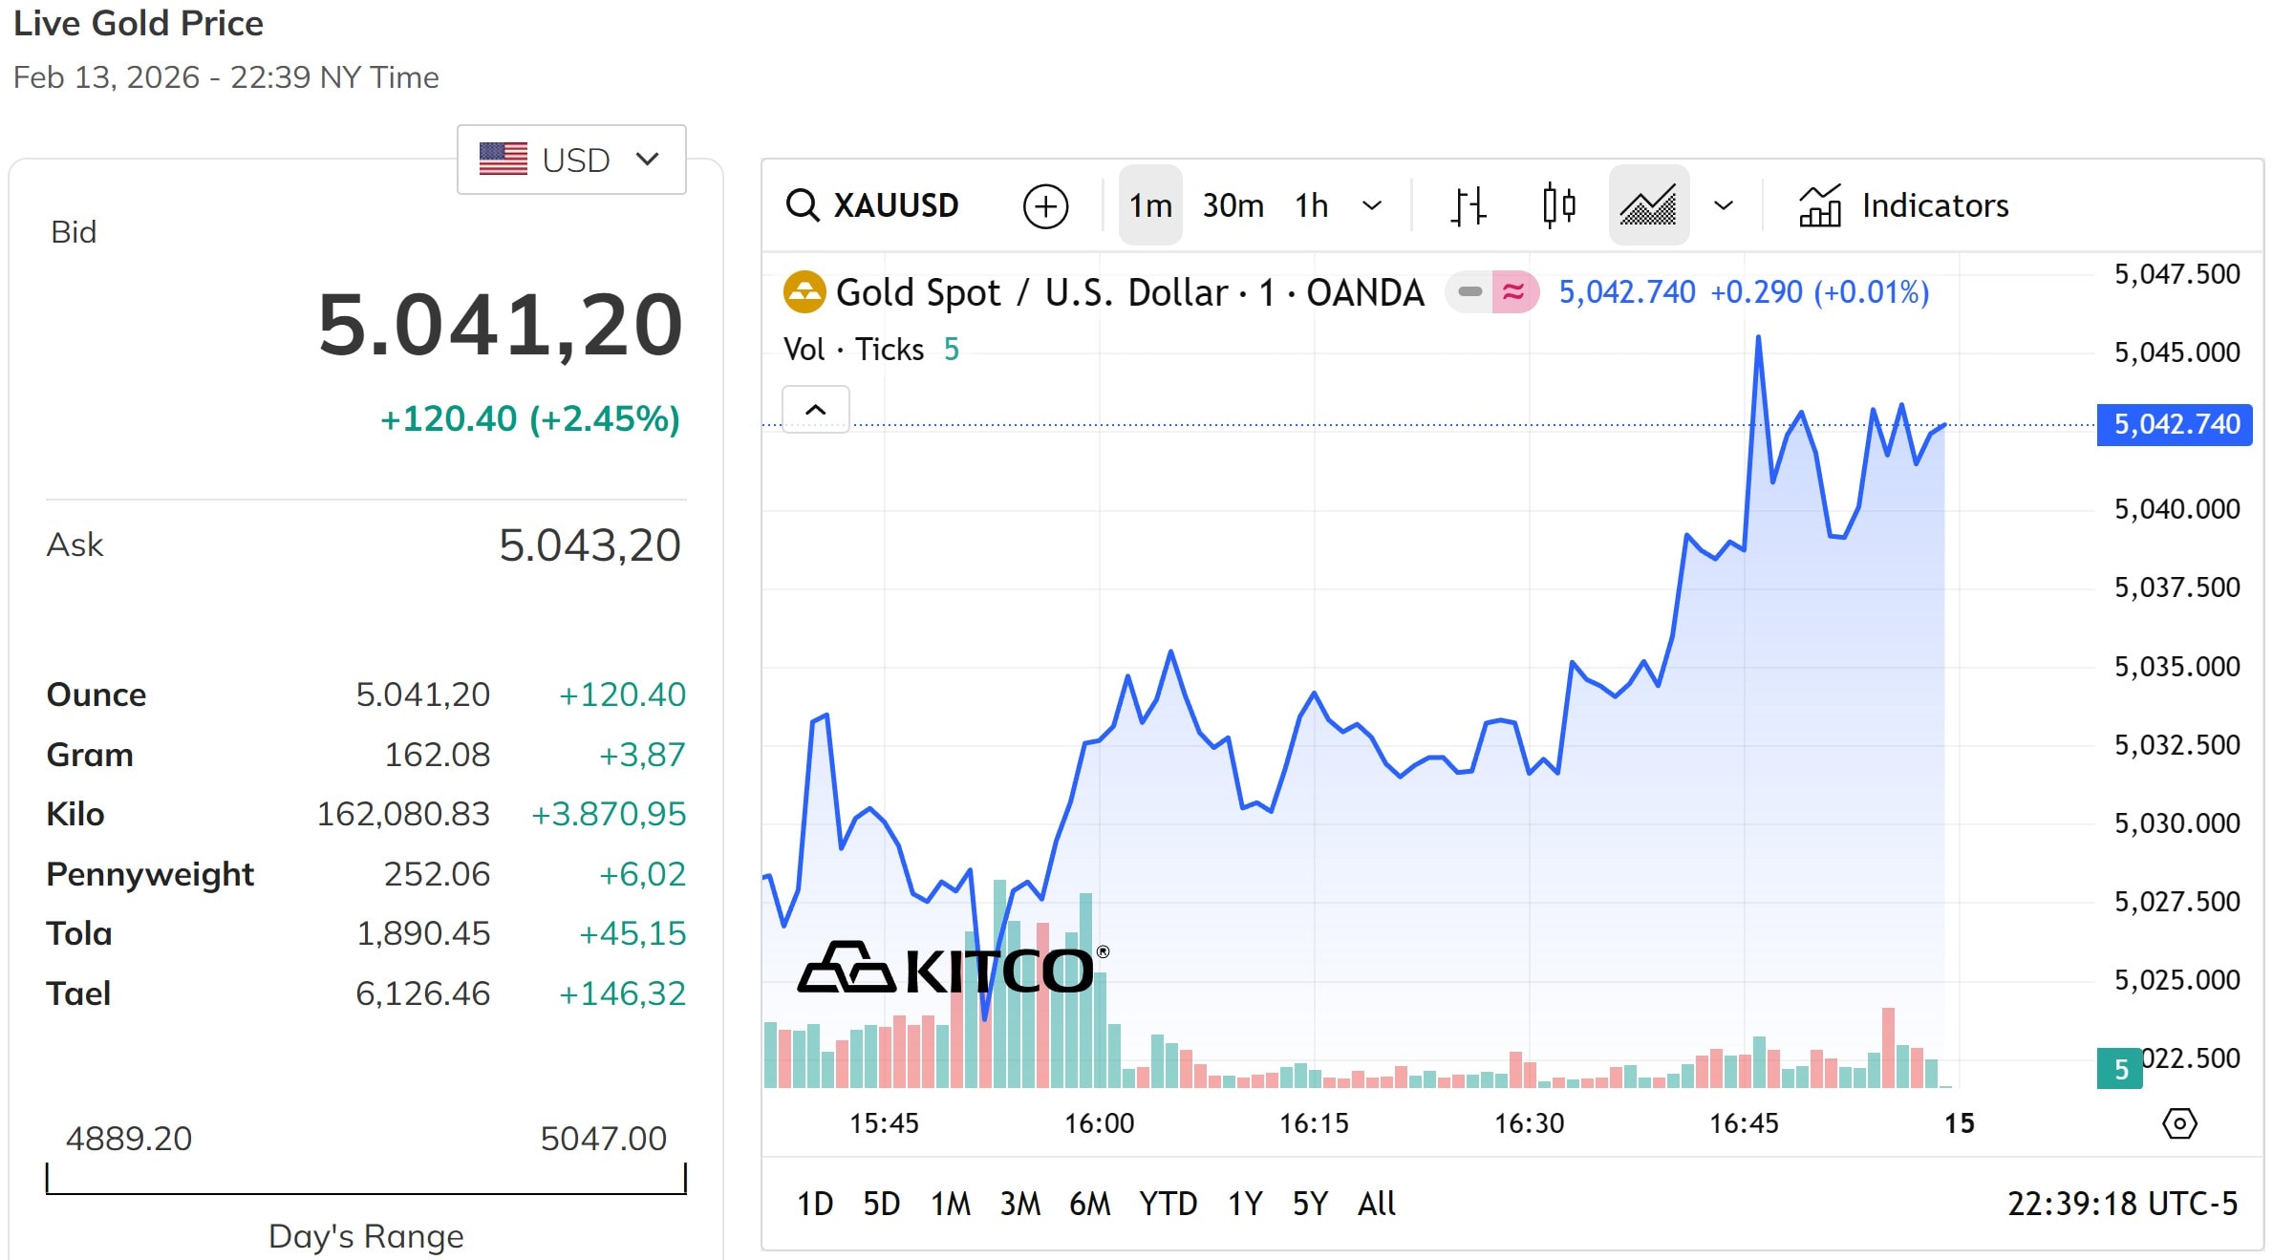The image size is (2273, 1260).
Task: Expand the interval selection chevron
Action: click(1373, 204)
